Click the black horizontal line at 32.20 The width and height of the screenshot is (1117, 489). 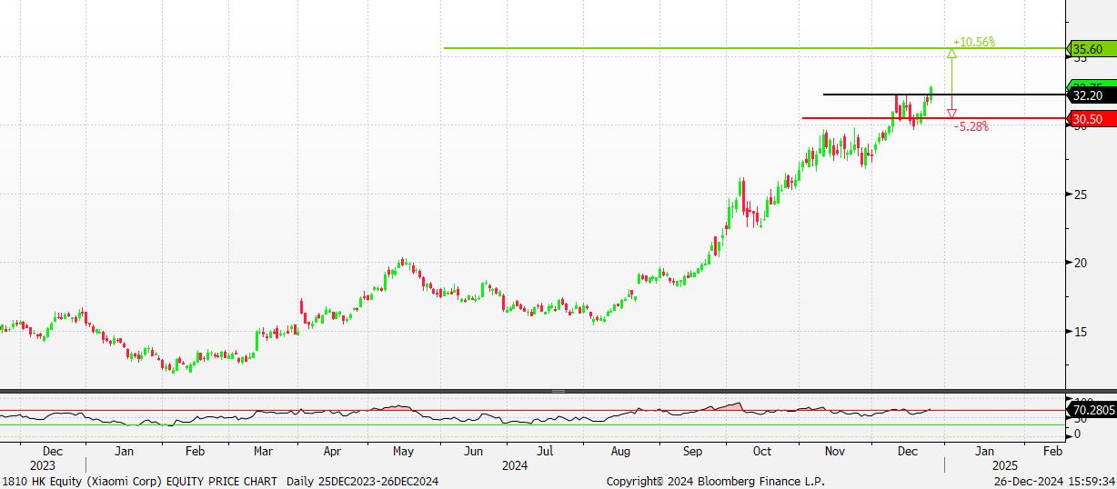pyautogui.click(x=944, y=94)
